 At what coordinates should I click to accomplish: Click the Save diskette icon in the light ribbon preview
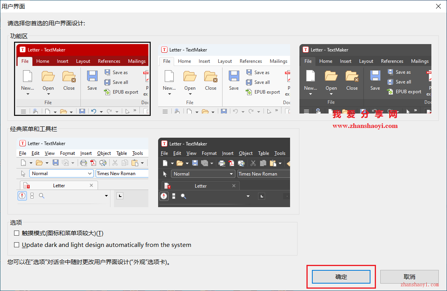point(233,76)
